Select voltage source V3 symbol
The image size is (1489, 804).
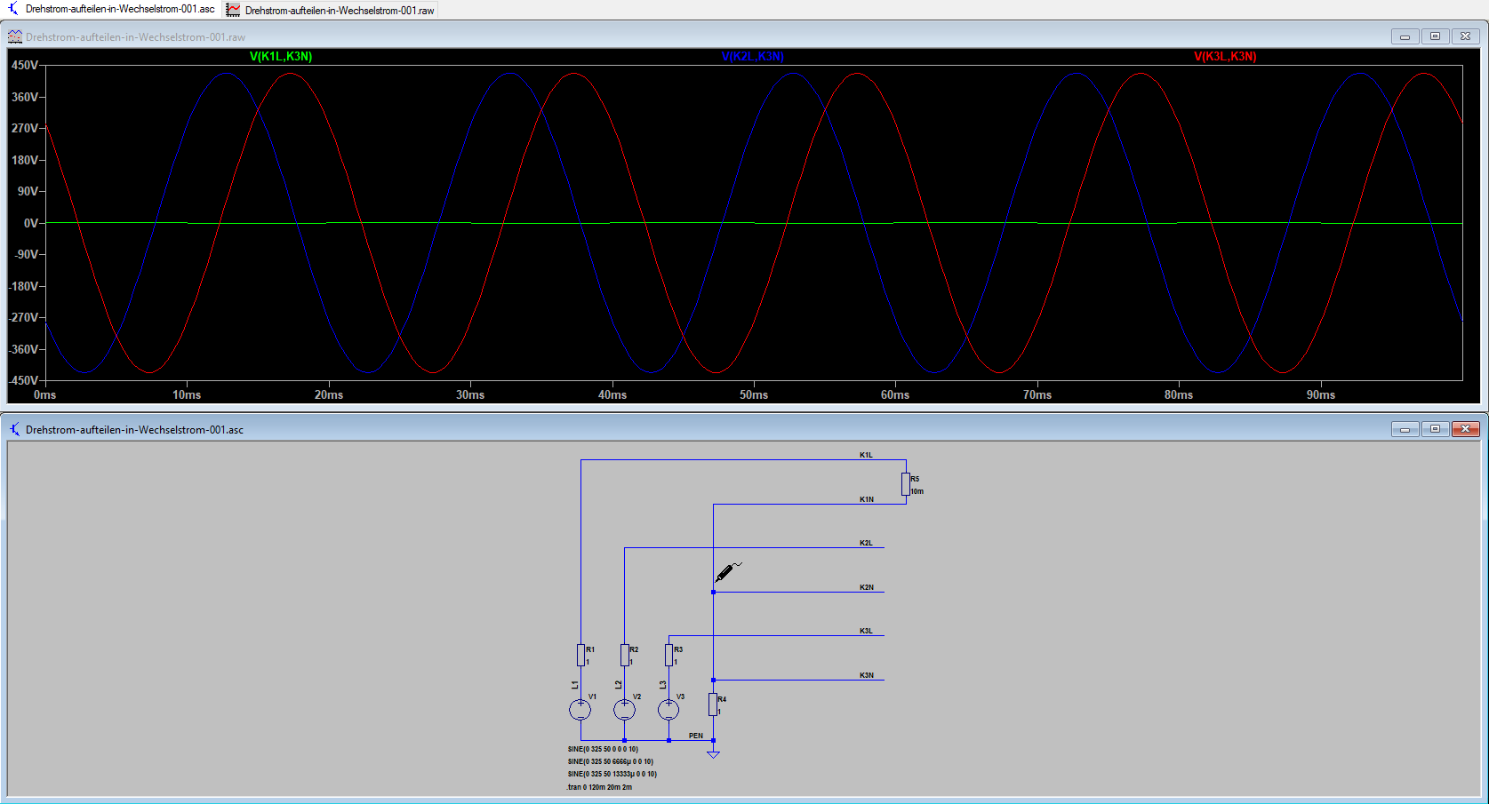tap(668, 710)
